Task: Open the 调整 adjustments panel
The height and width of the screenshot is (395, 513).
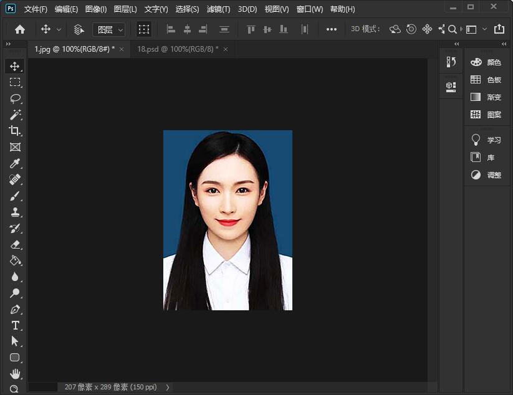Action: pos(486,175)
